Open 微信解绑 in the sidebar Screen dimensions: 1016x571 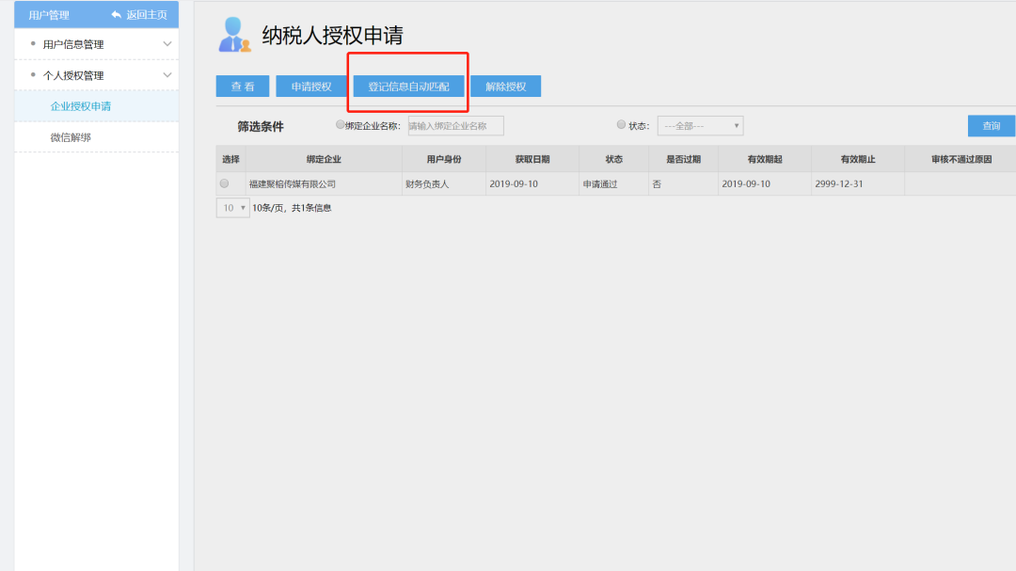tap(71, 137)
